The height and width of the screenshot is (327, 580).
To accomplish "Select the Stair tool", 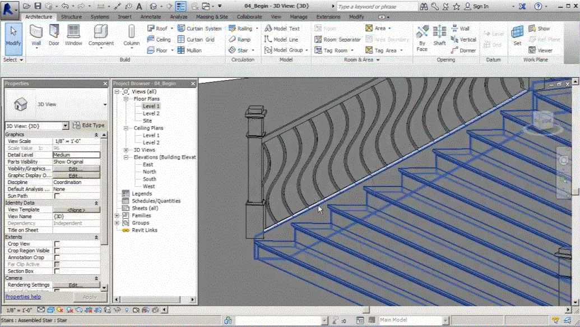I will click(x=238, y=50).
